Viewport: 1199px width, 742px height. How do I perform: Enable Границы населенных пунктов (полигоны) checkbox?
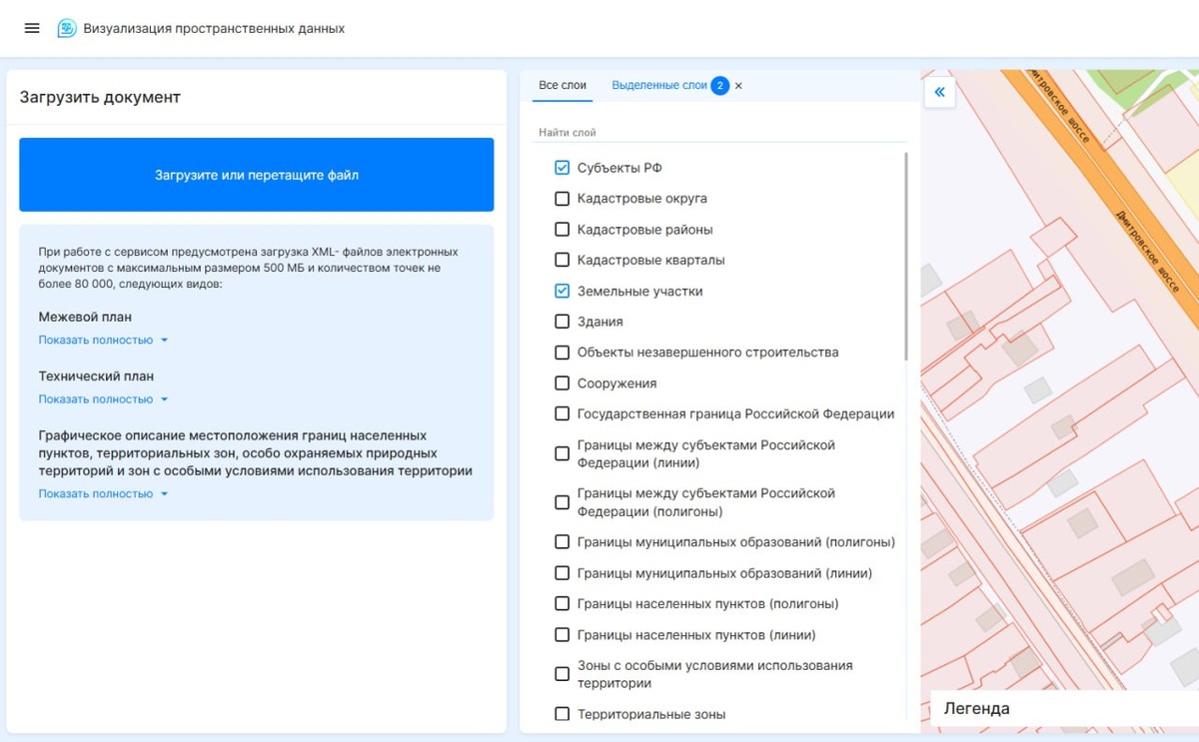(562, 604)
